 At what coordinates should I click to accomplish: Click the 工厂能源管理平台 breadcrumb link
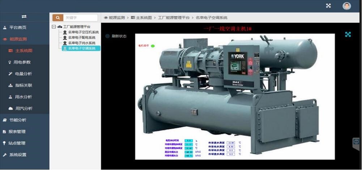(174, 18)
